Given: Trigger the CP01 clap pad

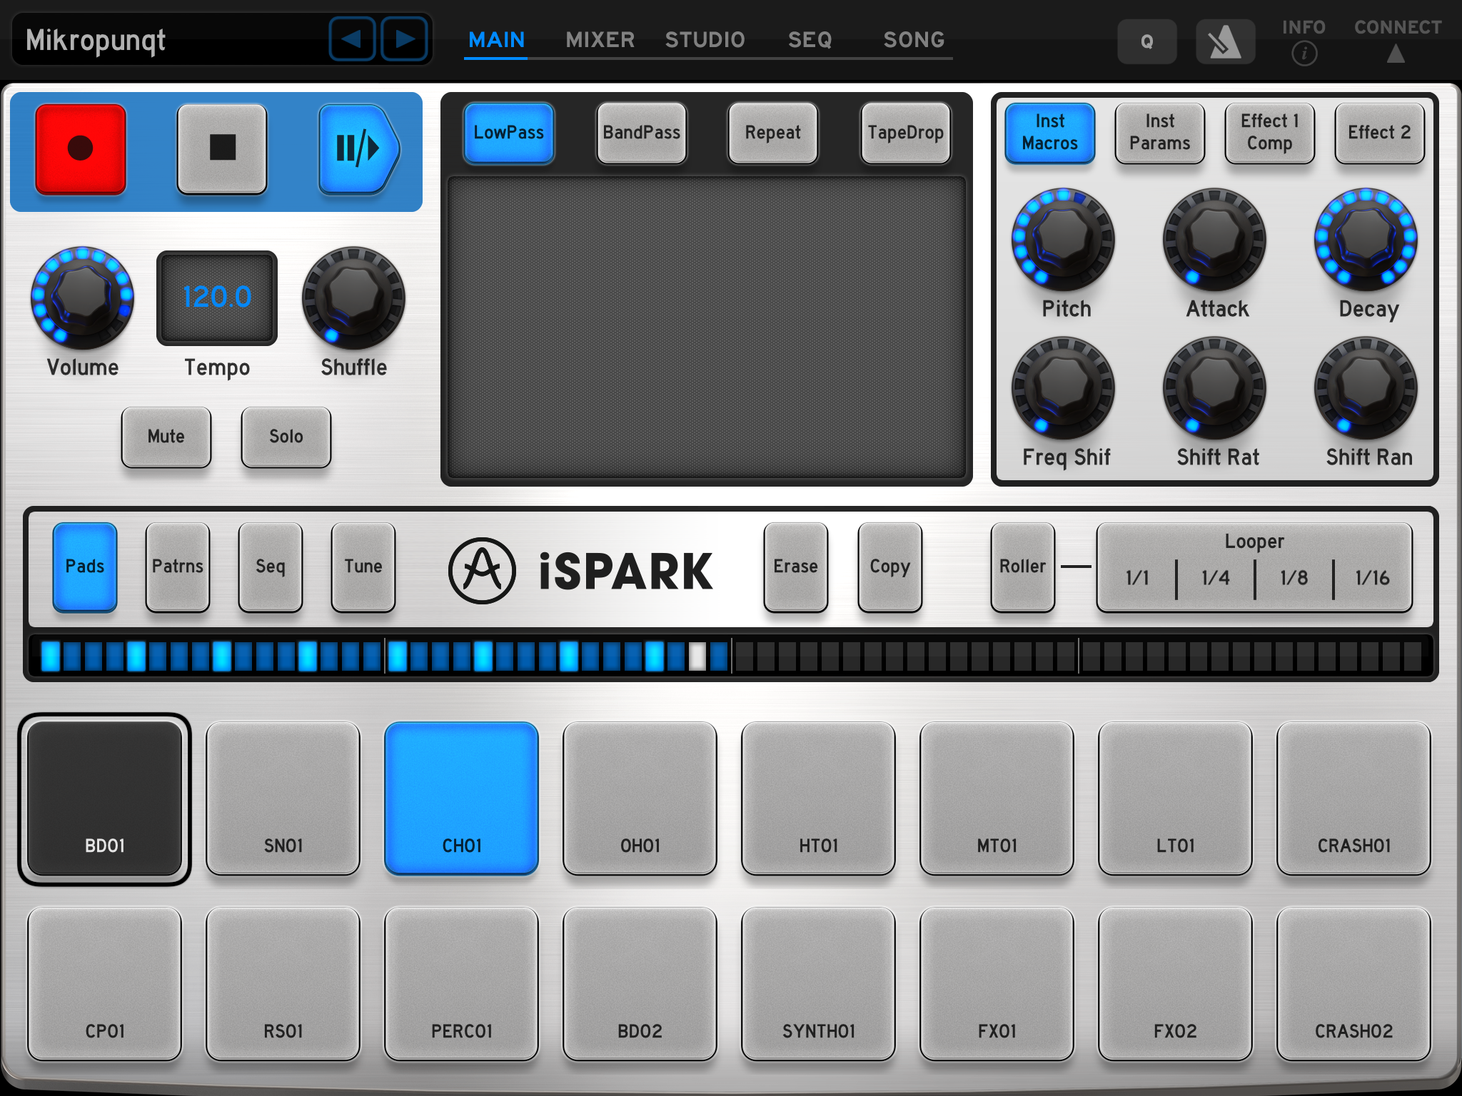Looking at the screenshot, I should pos(105,984).
